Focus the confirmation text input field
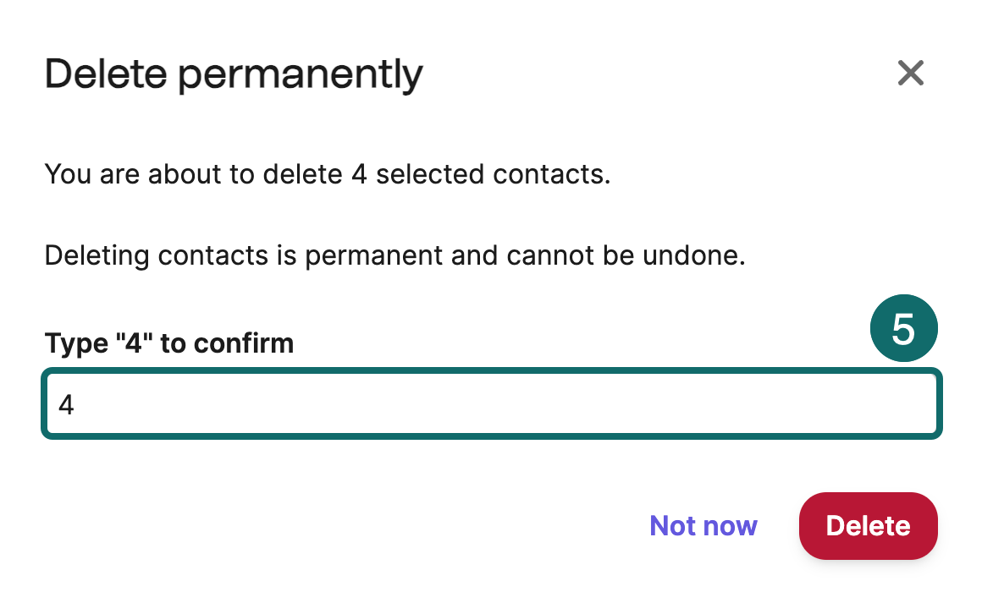This screenshot has width=982, height=592. (x=491, y=404)
